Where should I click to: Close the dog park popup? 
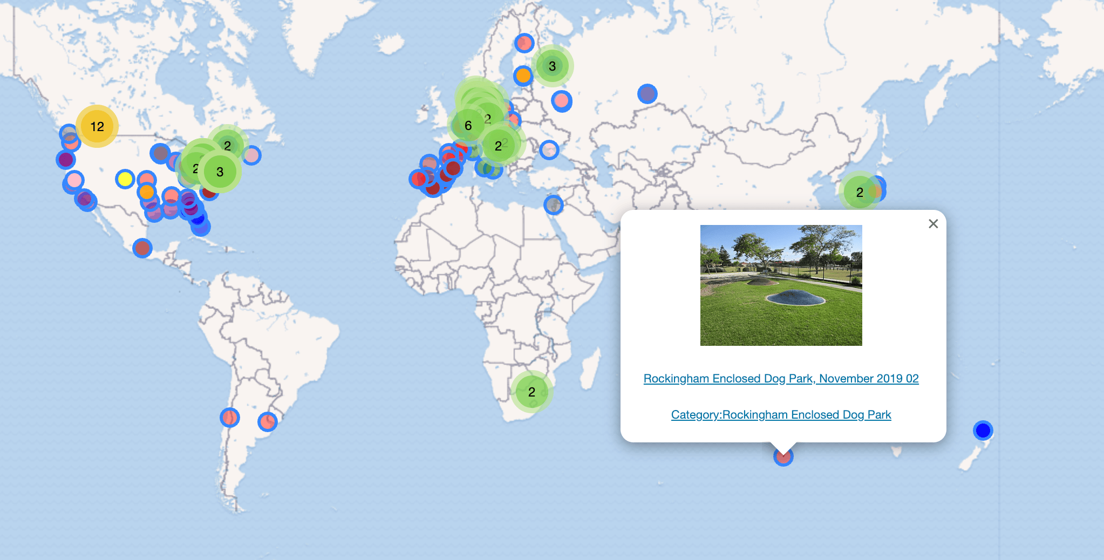point(933,224)
